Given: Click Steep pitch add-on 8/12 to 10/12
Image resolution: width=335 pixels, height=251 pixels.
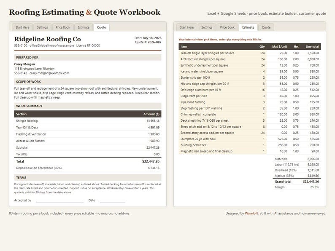Looking at the screenshot, I should tap(211, 127).
